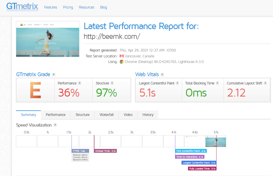Select the Summary tab
Screen dimensions: 273x176
point(28,115)
